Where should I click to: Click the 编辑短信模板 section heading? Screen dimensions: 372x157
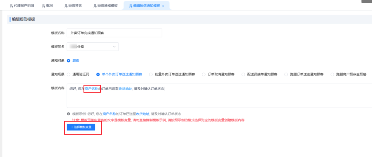[x=24, y=20]
